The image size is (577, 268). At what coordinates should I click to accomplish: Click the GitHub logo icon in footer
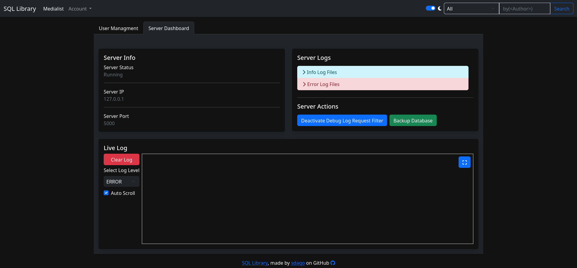pyautogui.click(x=333, y=263)
